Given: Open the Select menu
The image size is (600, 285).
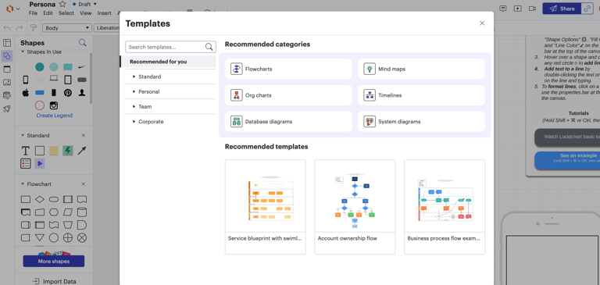Looking at the screenshot, I should pos(66,13).
